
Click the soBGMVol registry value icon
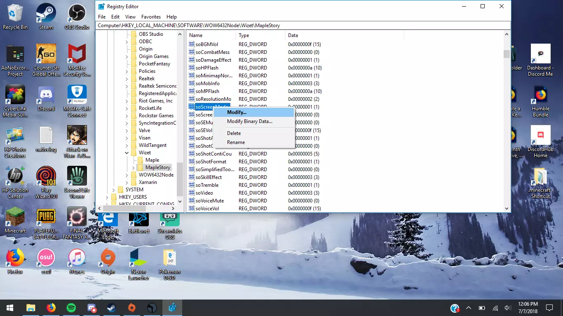click(191, 44)
